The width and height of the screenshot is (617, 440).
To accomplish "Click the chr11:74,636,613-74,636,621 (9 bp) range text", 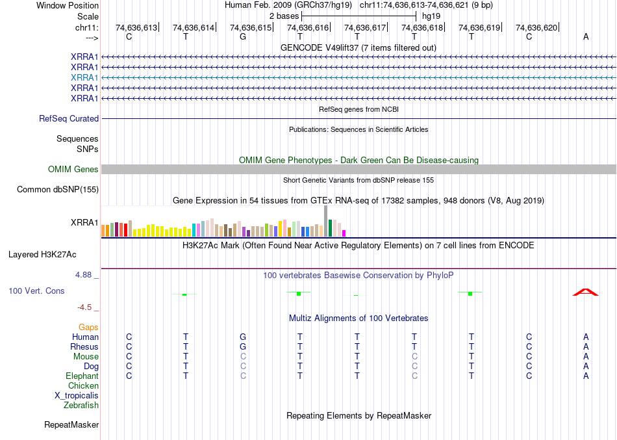I will point(426,5).
